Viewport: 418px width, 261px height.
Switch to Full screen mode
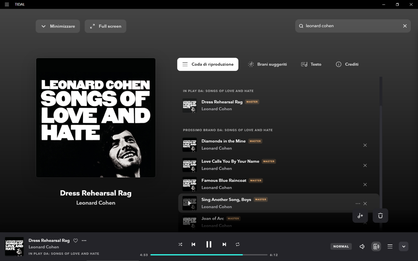105,26
